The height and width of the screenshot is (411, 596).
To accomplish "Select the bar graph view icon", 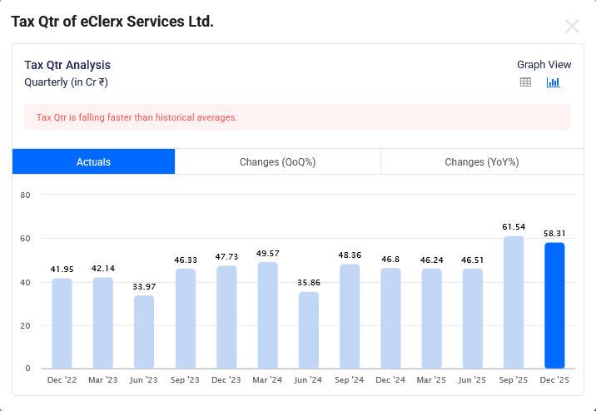I will [x=553, y=82].
